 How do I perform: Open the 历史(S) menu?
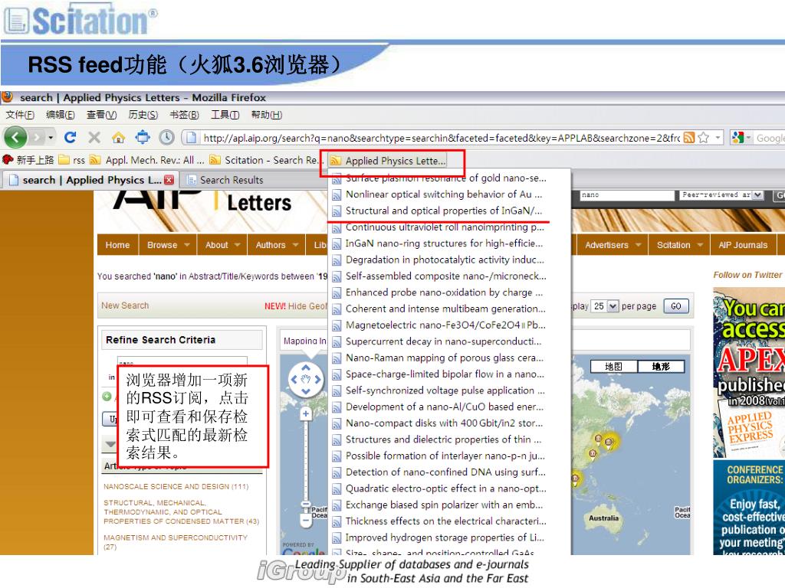pos(143,115)
